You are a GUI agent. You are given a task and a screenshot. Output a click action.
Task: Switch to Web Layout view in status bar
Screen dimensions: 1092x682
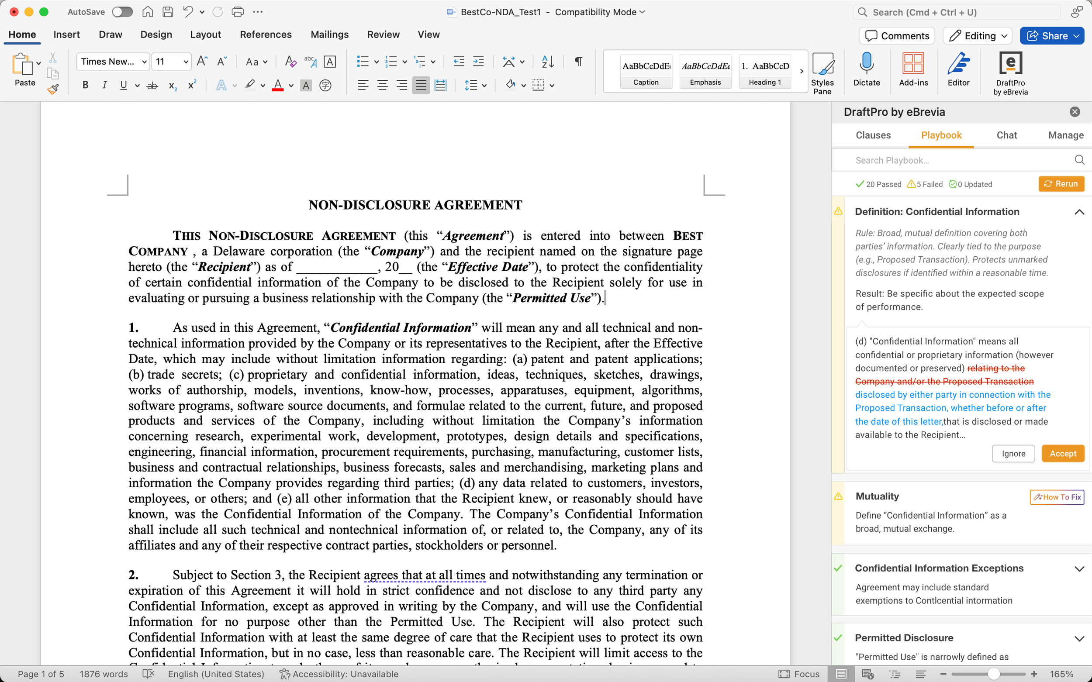(867, 674)
